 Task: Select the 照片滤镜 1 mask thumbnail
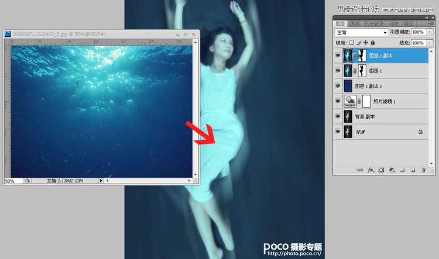coord(366,101)
